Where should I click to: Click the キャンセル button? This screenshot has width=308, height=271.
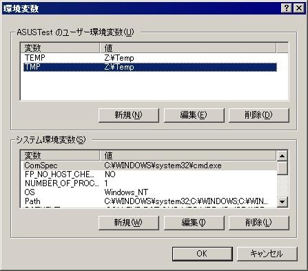click(267, 254)
